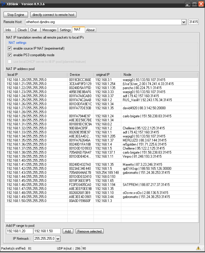Click directly connect to remote host

[53, 15]
